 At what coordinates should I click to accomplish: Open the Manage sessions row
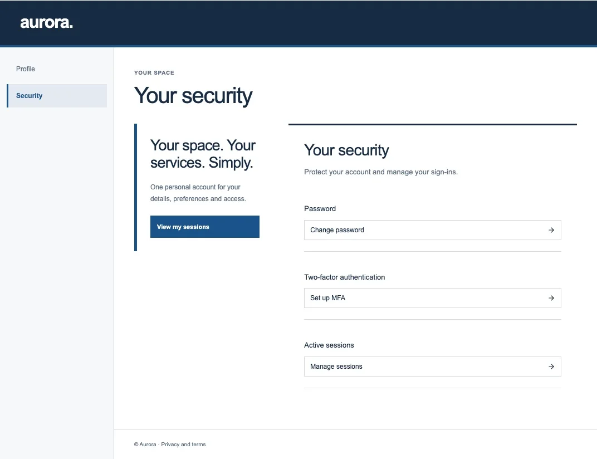tap(433, 367)
